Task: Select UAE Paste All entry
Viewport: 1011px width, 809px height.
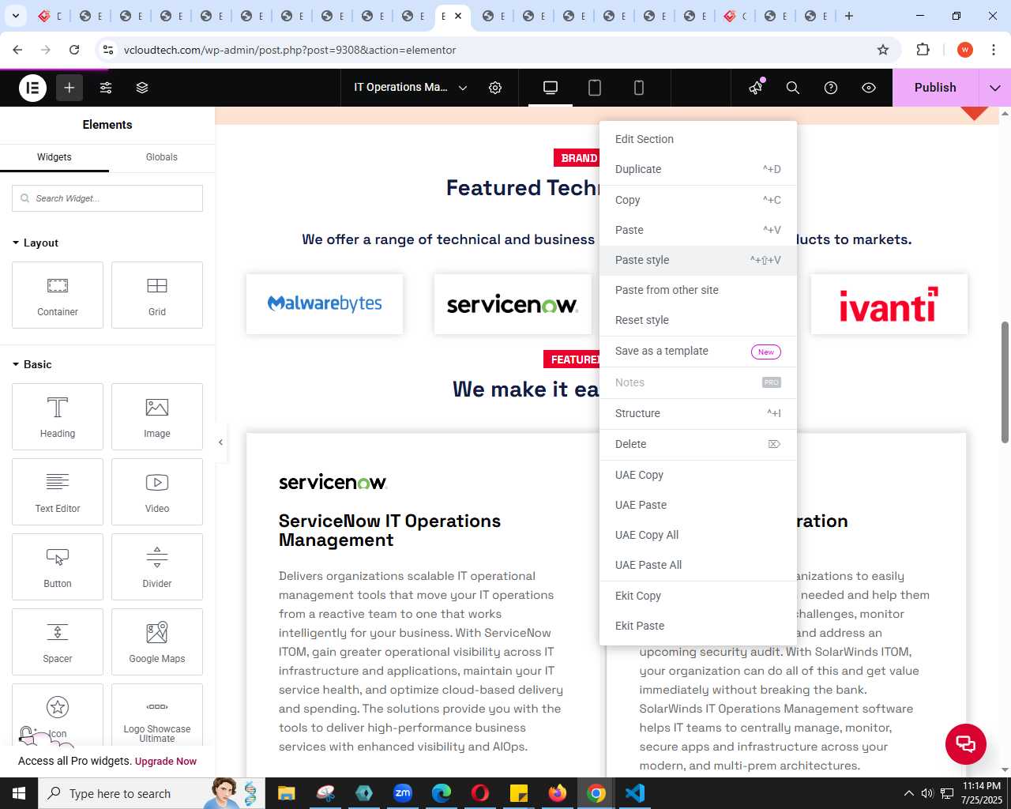Action: coord(698,565)
